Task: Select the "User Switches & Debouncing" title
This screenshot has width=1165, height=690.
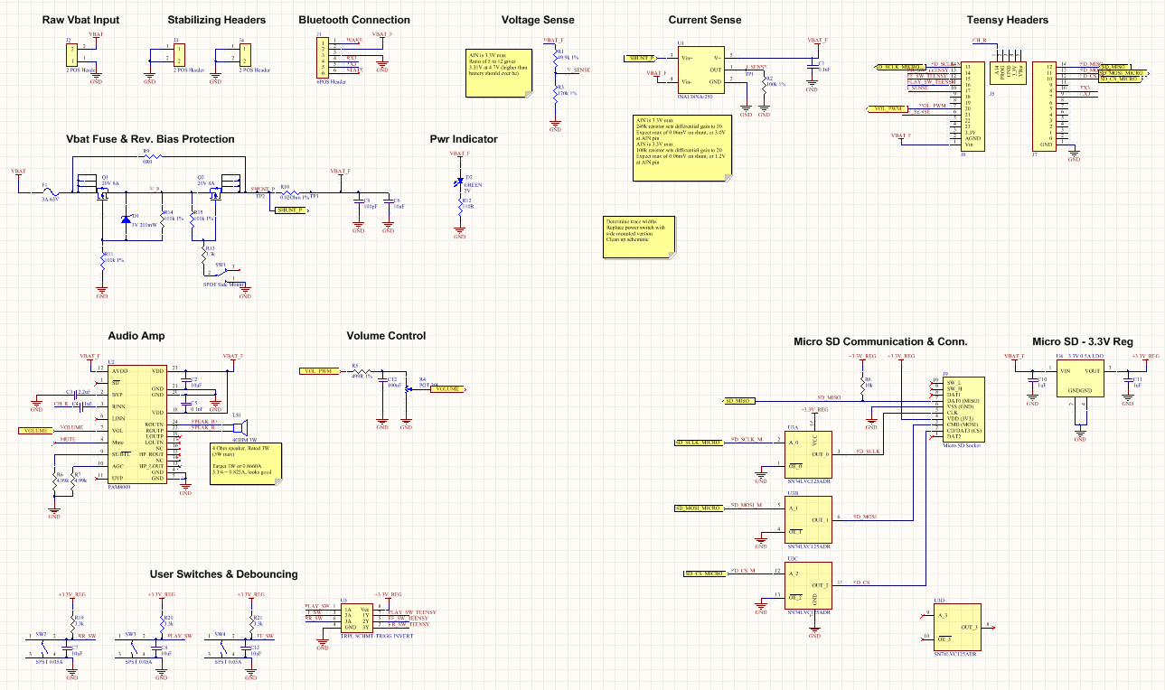Action: click(223, 574)
